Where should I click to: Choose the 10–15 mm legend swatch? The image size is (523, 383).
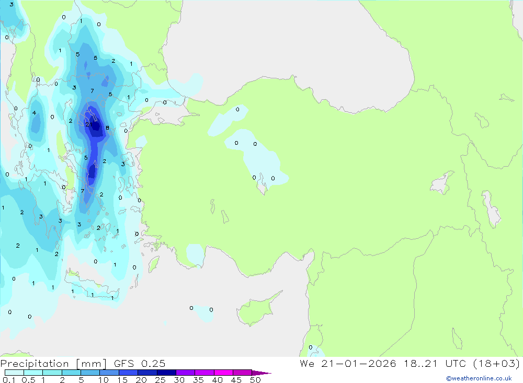[x=109, y=373]
